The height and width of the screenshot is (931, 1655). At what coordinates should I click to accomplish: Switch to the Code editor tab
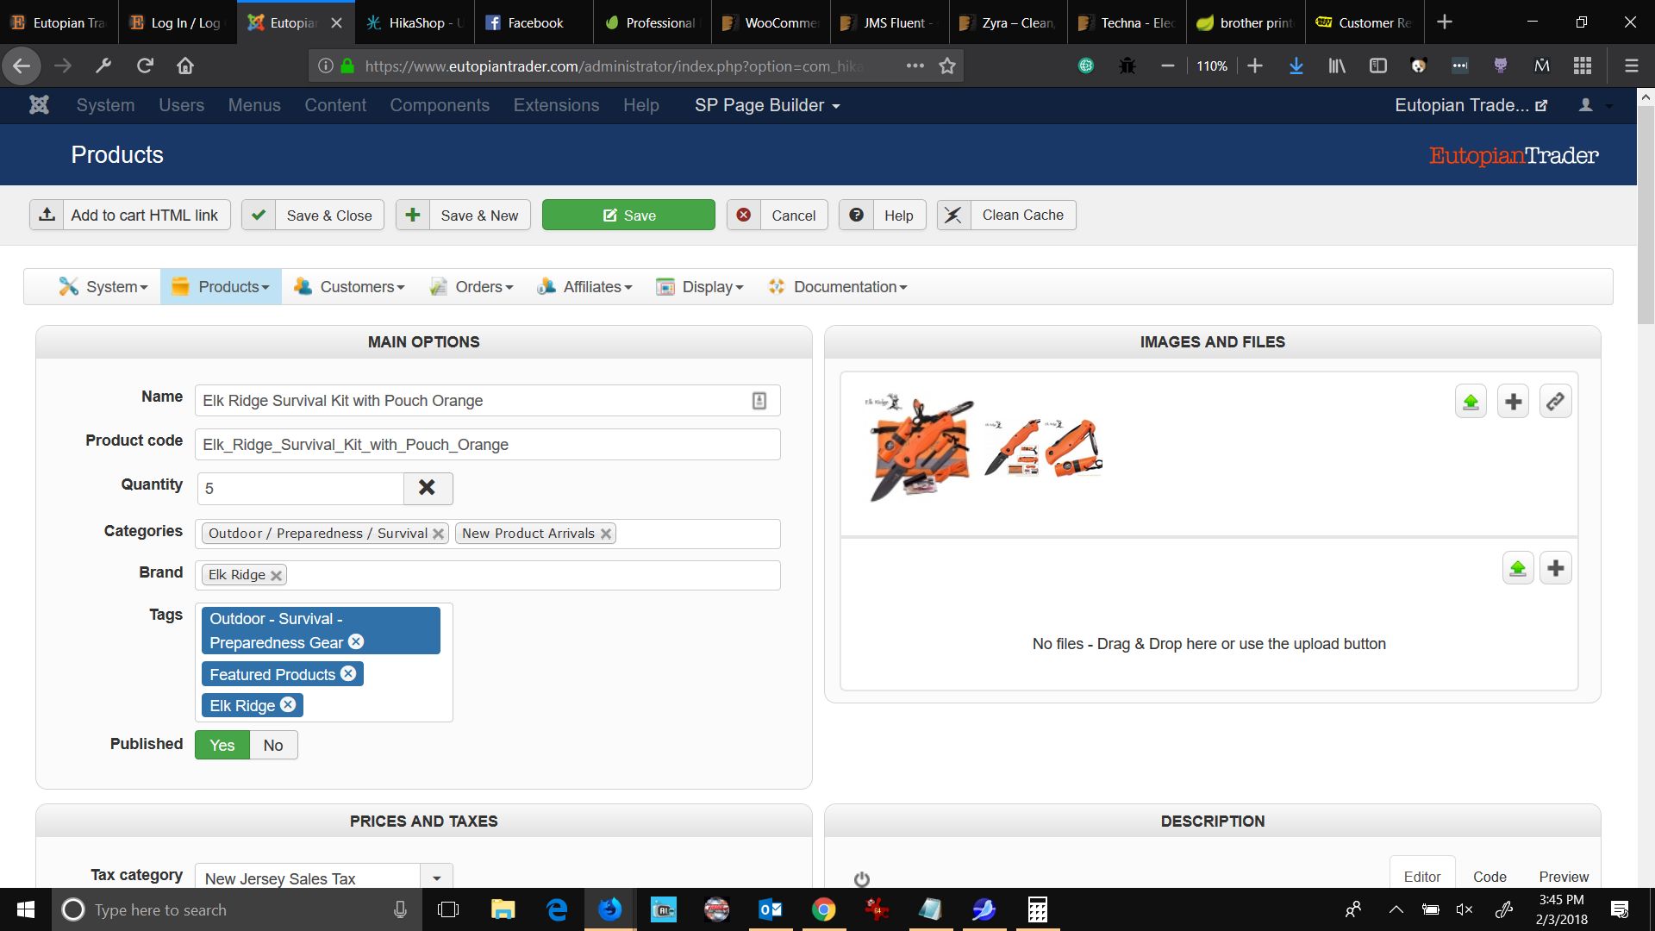1489,876
